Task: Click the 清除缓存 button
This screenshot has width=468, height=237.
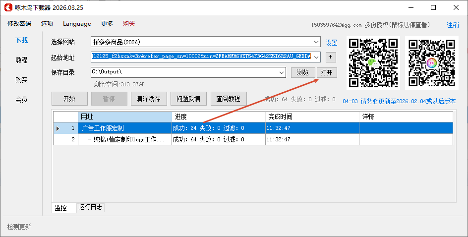Action: [x=149, y=99]
